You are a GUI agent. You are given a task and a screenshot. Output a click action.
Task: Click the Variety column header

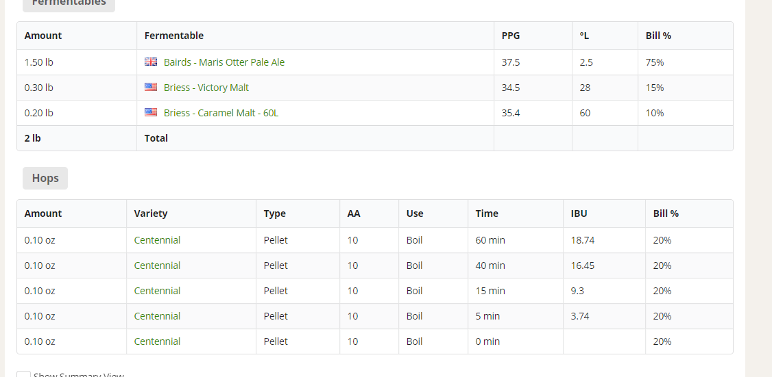151,213
